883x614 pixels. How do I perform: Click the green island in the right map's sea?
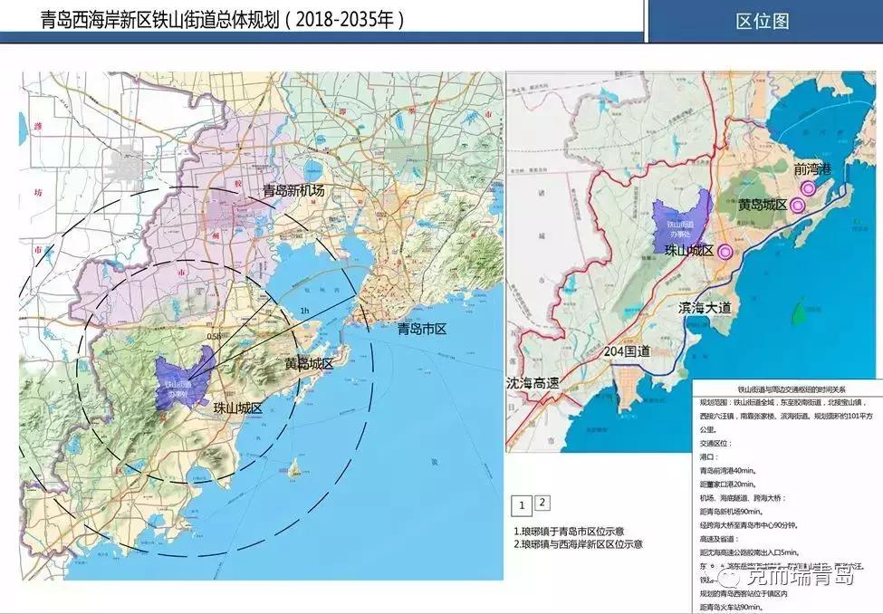click(x=799, y=314)
